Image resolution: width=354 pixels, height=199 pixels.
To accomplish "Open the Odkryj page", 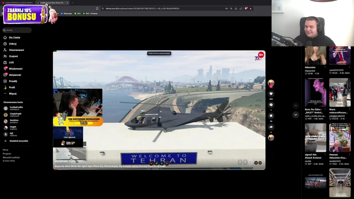I will click(x=10, y=44).
